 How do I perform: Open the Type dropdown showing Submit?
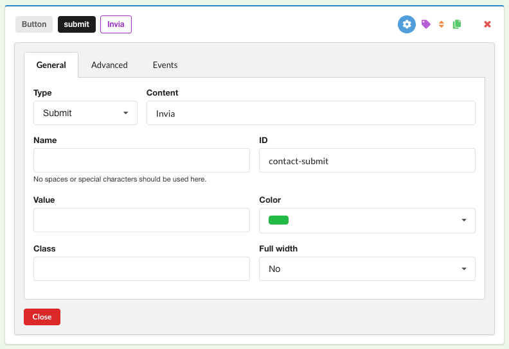(85, 113)
